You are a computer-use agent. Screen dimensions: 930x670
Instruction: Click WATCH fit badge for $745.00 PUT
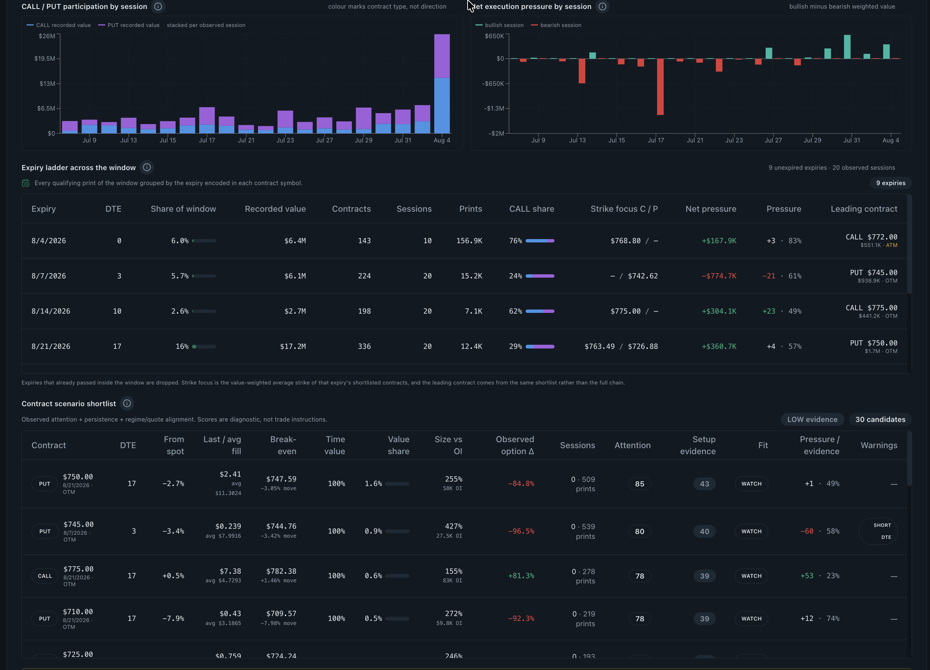tap(751, 531)
